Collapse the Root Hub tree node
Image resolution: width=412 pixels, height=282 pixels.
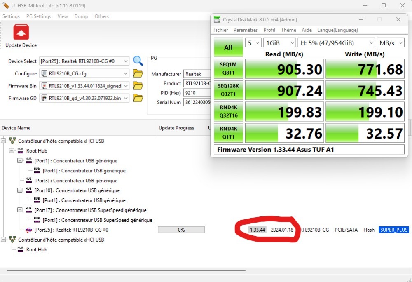[12, 151]
